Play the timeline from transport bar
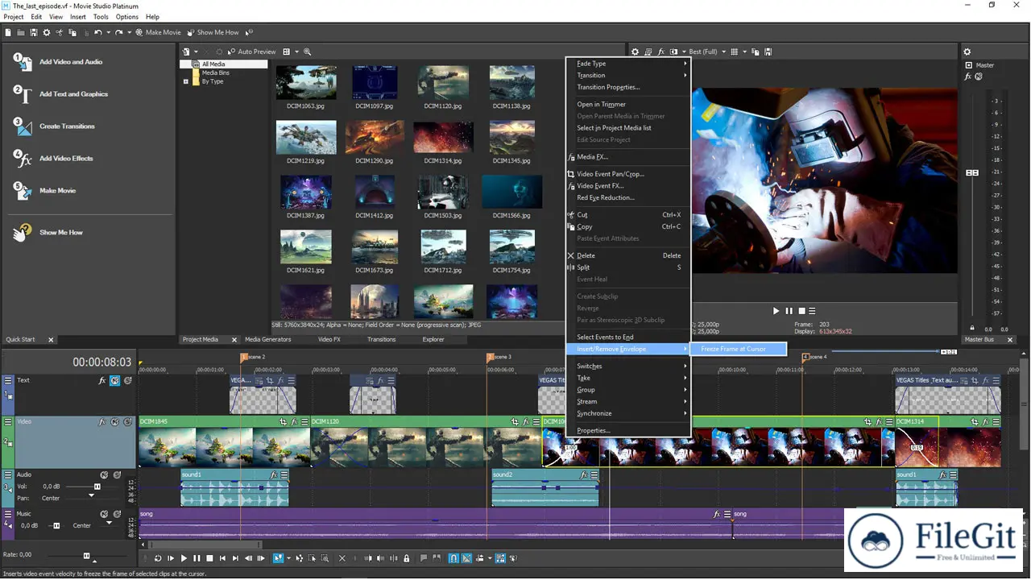1031x580 pixels. [184, 557]
